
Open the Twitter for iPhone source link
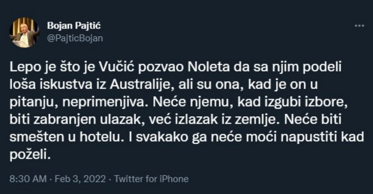151,179
